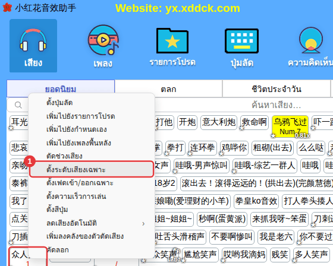Choose ตั้งระดับเสียงเฉพาะ menu entry
Screen dimensions: 333x266
coord(92,169)
